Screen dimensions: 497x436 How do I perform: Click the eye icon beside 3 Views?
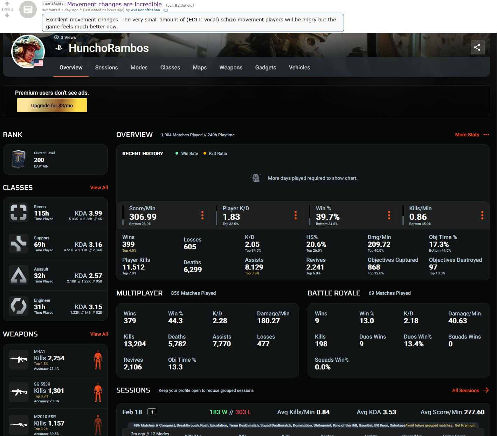56,37
